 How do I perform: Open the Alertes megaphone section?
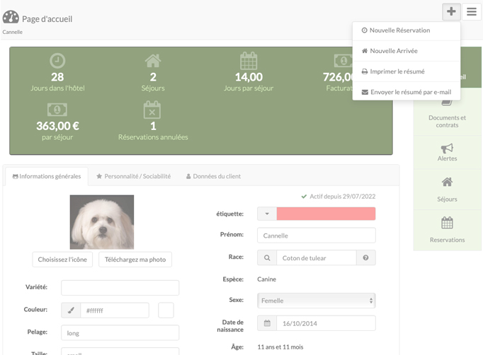tap(448, 152)
